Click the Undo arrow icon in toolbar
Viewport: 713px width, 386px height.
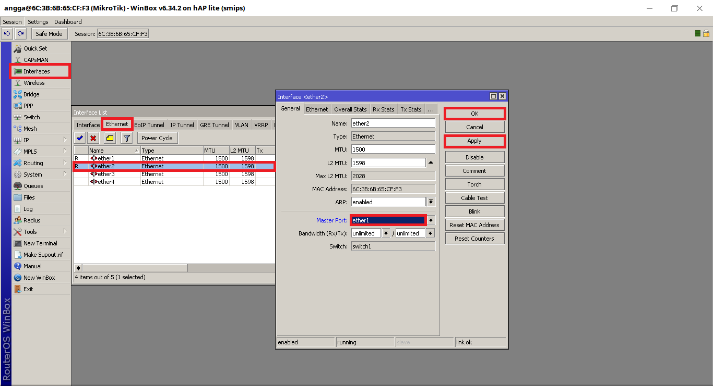click(x=7, y=34)
